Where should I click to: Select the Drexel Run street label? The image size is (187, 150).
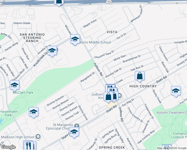[x=25, y=54]
